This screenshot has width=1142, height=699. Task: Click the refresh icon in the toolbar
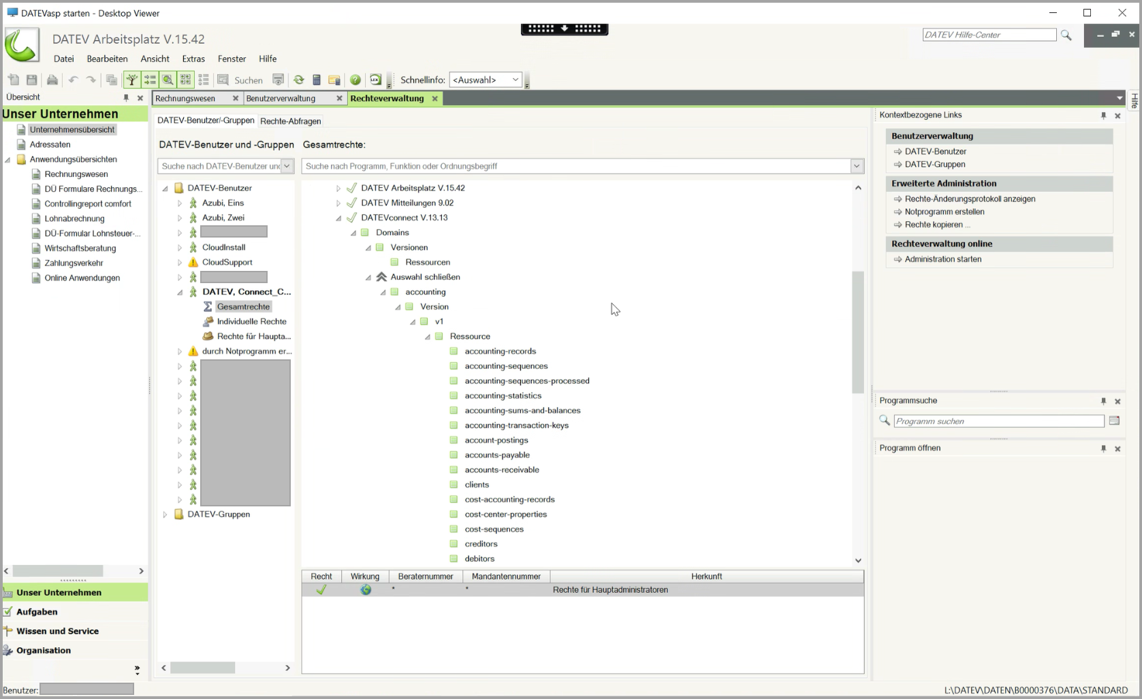298,80
